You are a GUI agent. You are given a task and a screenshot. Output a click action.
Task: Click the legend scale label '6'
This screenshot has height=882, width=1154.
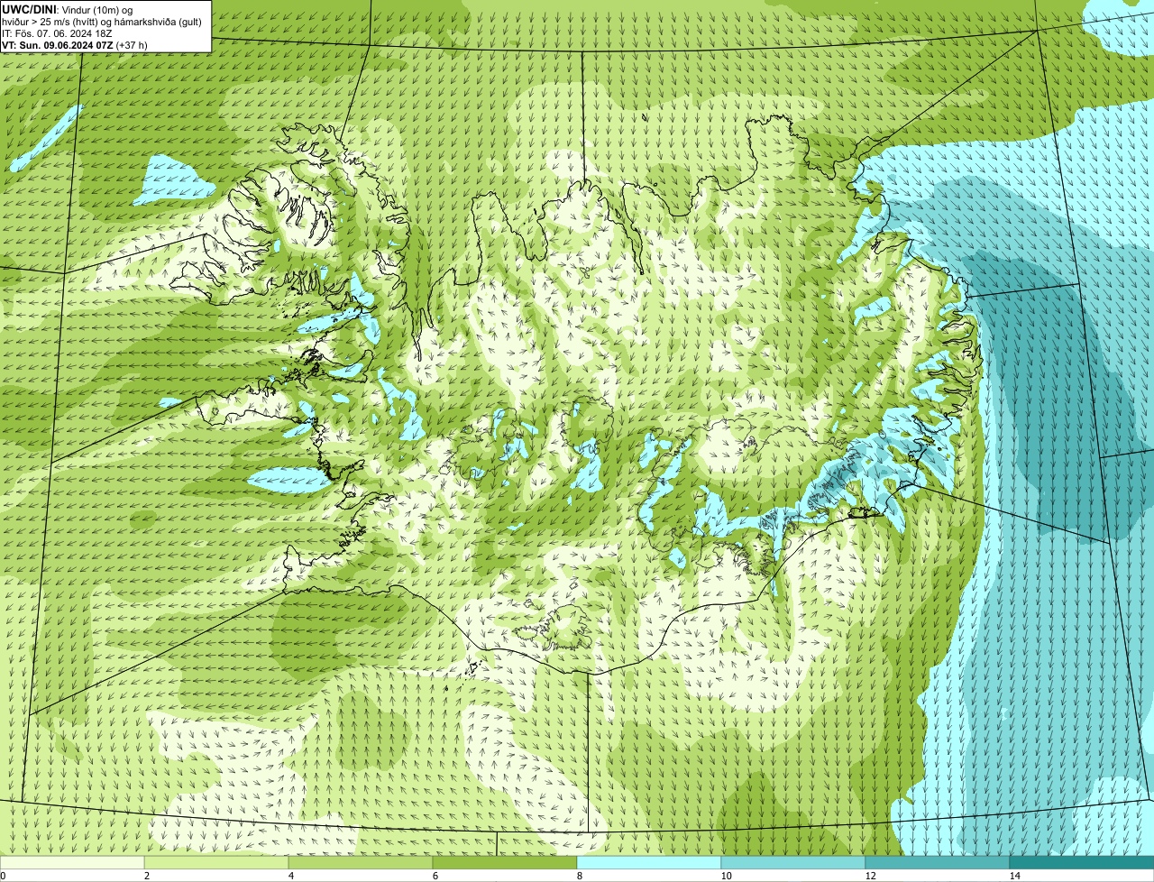435,876
